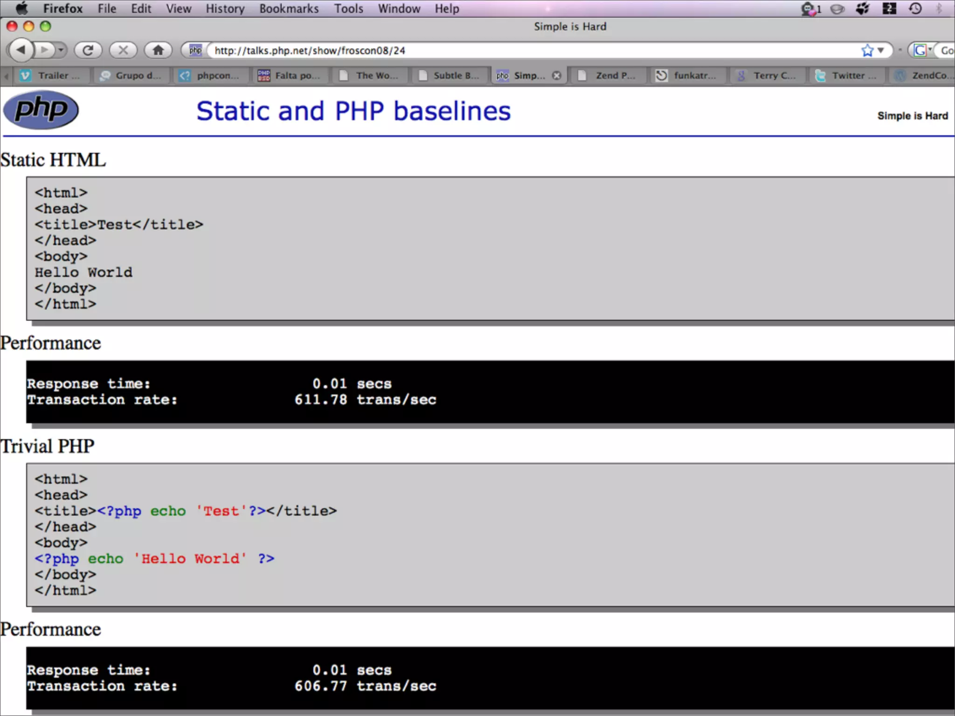
Task: Open the back/forward history dropdown arrow
Action: click(x=61, y=50)
